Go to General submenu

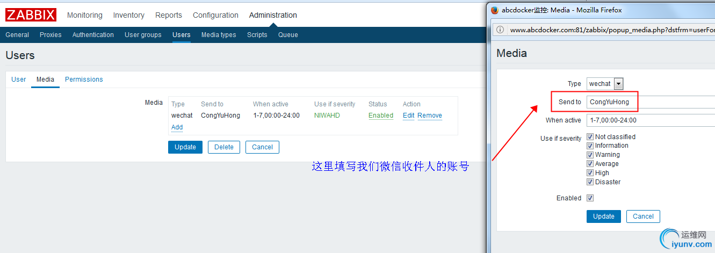(x=17, y=35)
